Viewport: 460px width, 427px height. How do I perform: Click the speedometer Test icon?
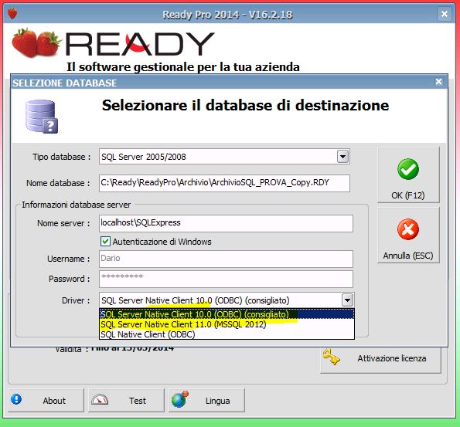pyautogui.click(x=100, y=400)
